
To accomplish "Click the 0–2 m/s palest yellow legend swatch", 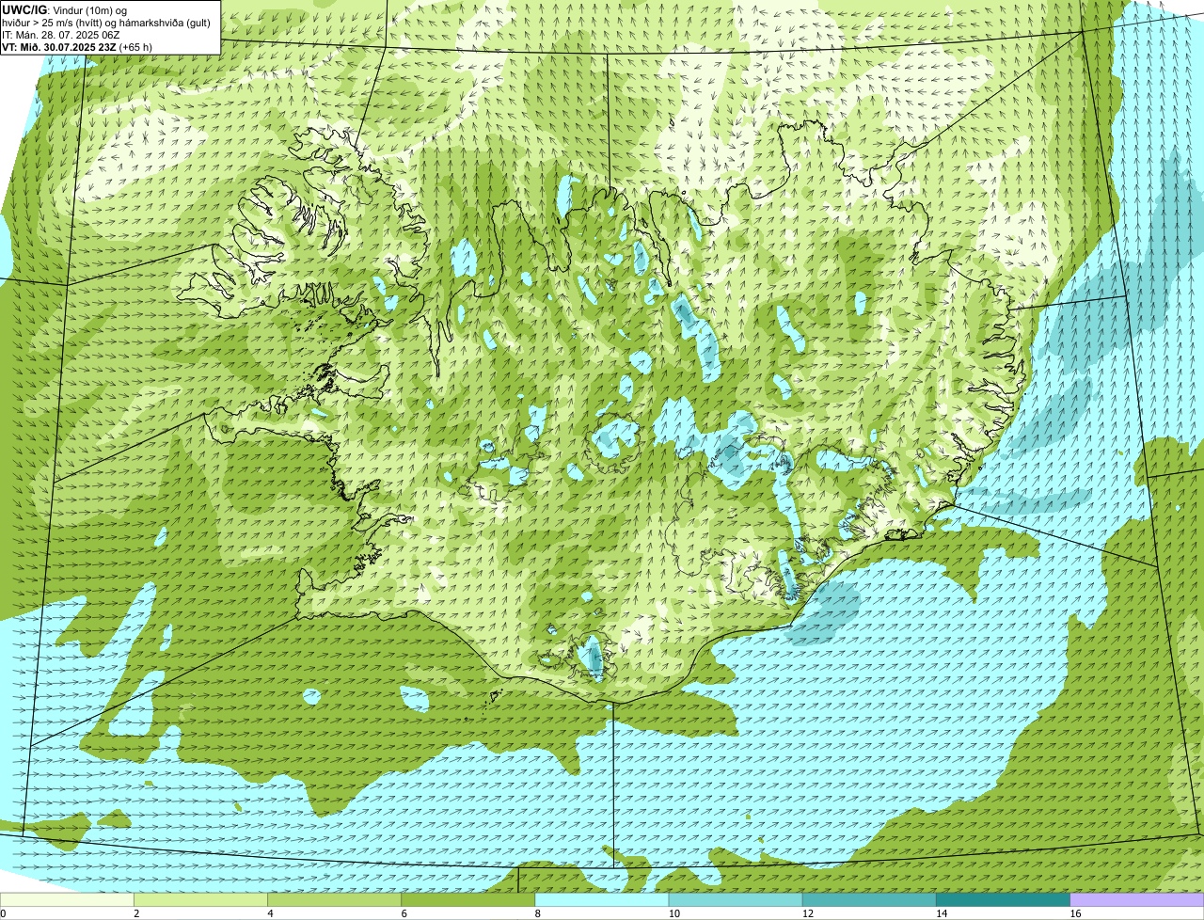I will click(67, 899).
